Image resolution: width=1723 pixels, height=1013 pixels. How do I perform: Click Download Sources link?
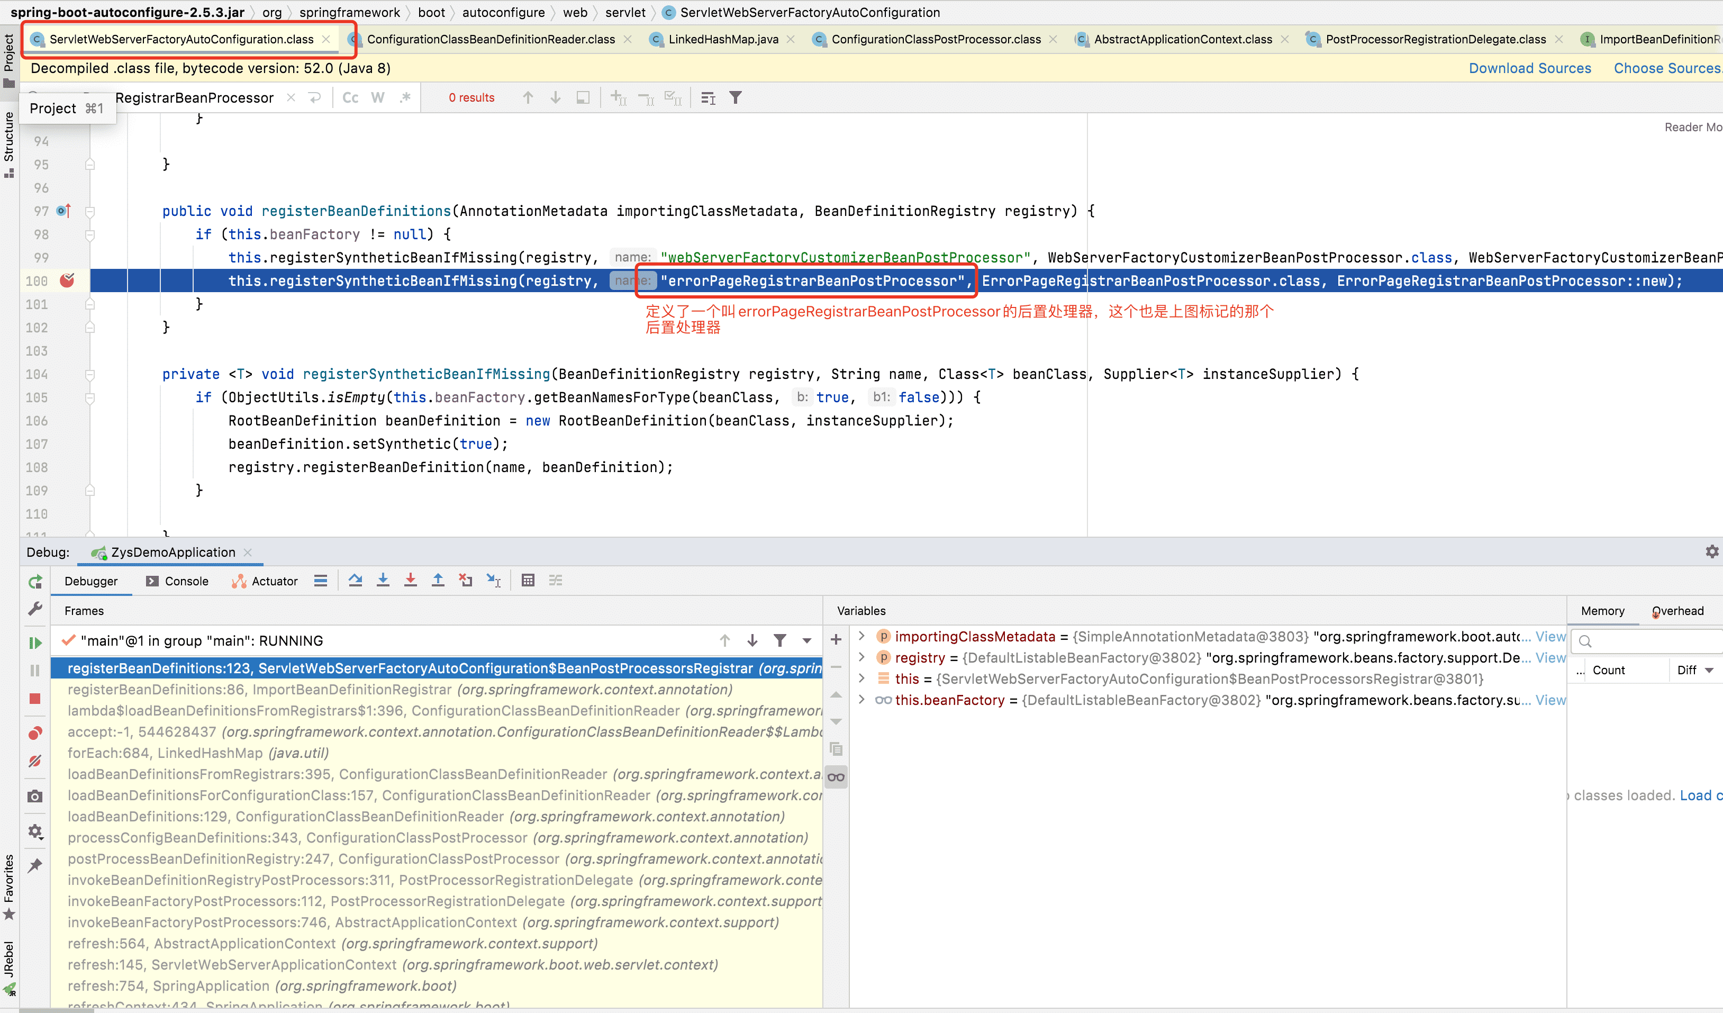coord(1529,68)
